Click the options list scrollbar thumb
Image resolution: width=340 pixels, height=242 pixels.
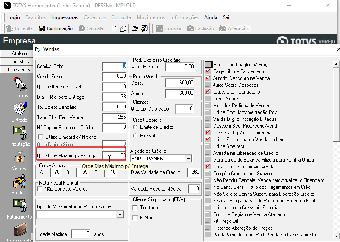point(336,105)
